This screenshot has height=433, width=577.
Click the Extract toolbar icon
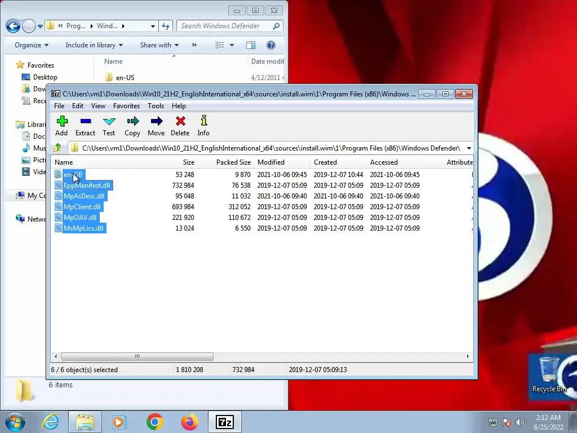click(x=86, y=121)
